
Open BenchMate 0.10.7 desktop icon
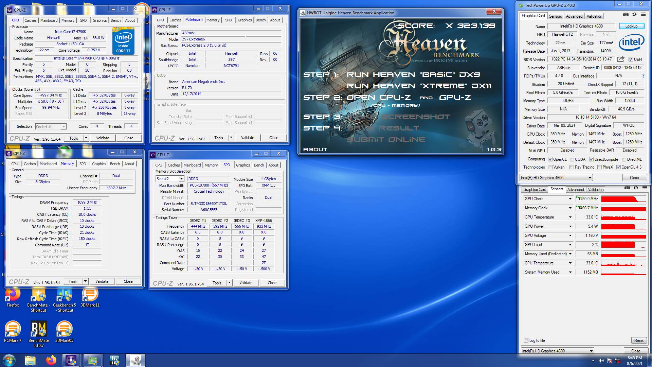point(38,334)
